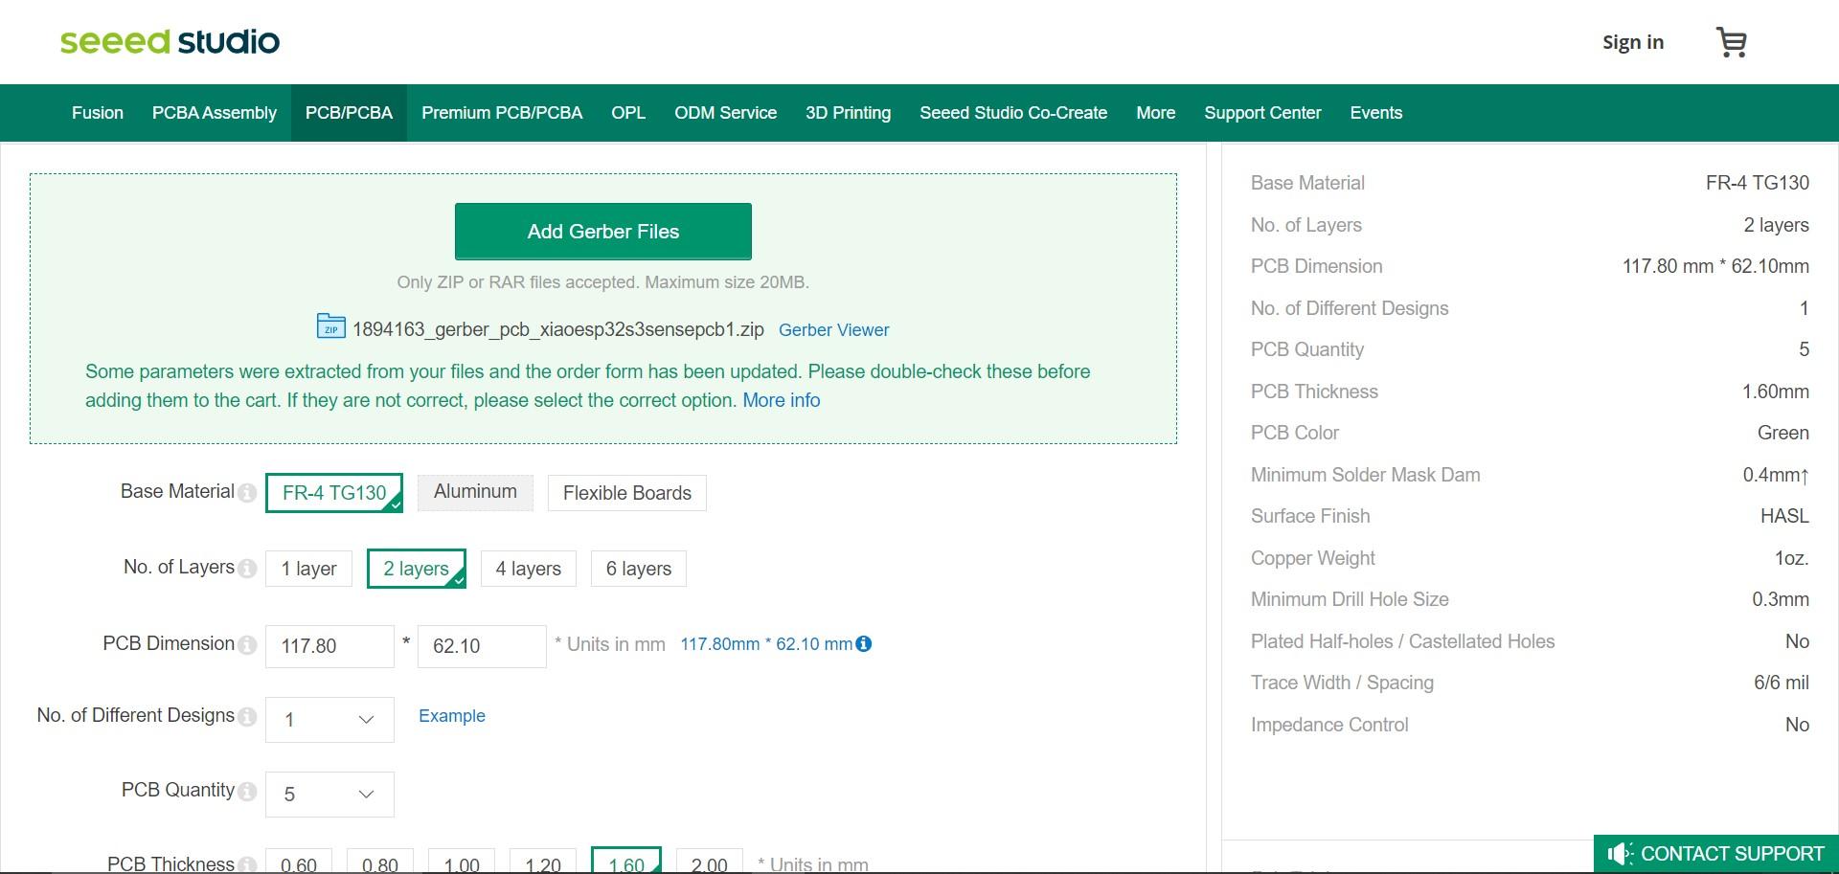1839x874 pixels.
Task: Click the Seeed Studio logo
Action: 170,41
